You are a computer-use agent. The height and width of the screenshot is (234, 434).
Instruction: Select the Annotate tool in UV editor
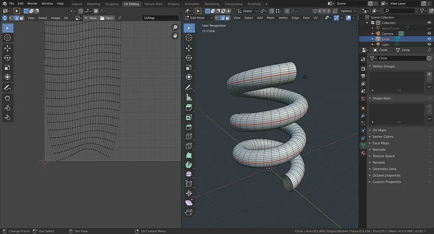(x=7, y=88)
